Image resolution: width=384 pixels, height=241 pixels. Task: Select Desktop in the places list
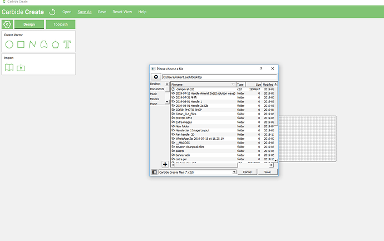(155, 83)
